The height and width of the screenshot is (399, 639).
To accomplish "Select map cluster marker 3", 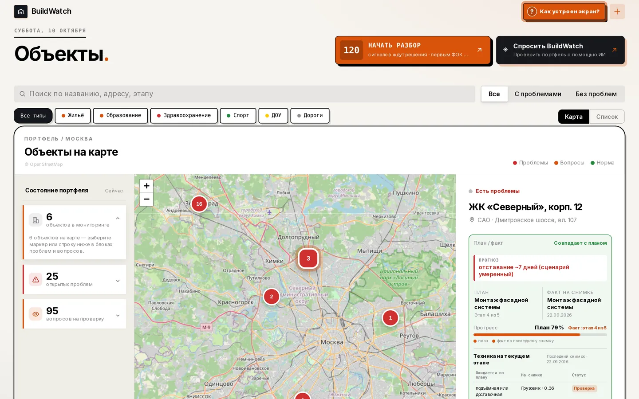I will point(308,258).
